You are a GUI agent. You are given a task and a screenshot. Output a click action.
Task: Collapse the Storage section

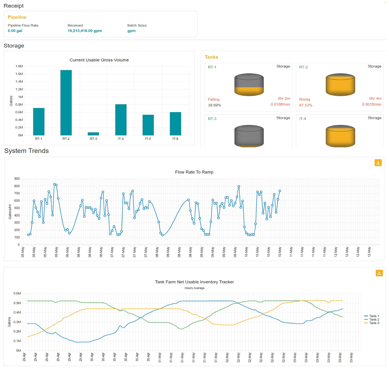tap(14, 46)
